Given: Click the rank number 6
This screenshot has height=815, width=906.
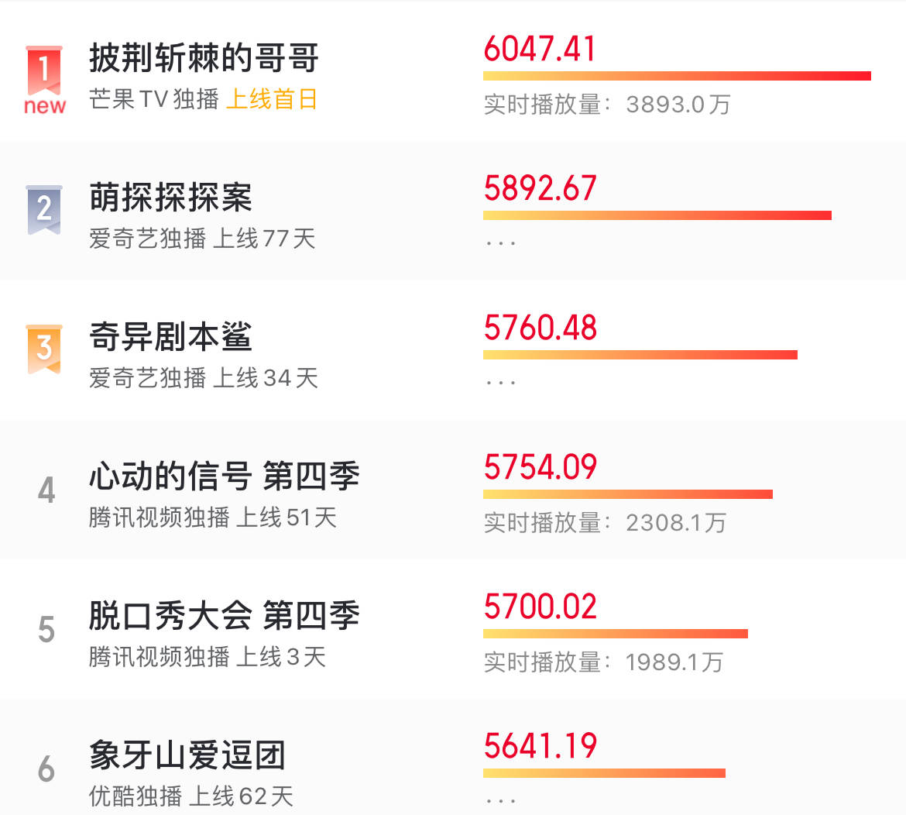Looking at the screenshot, I should click(46, 769).
